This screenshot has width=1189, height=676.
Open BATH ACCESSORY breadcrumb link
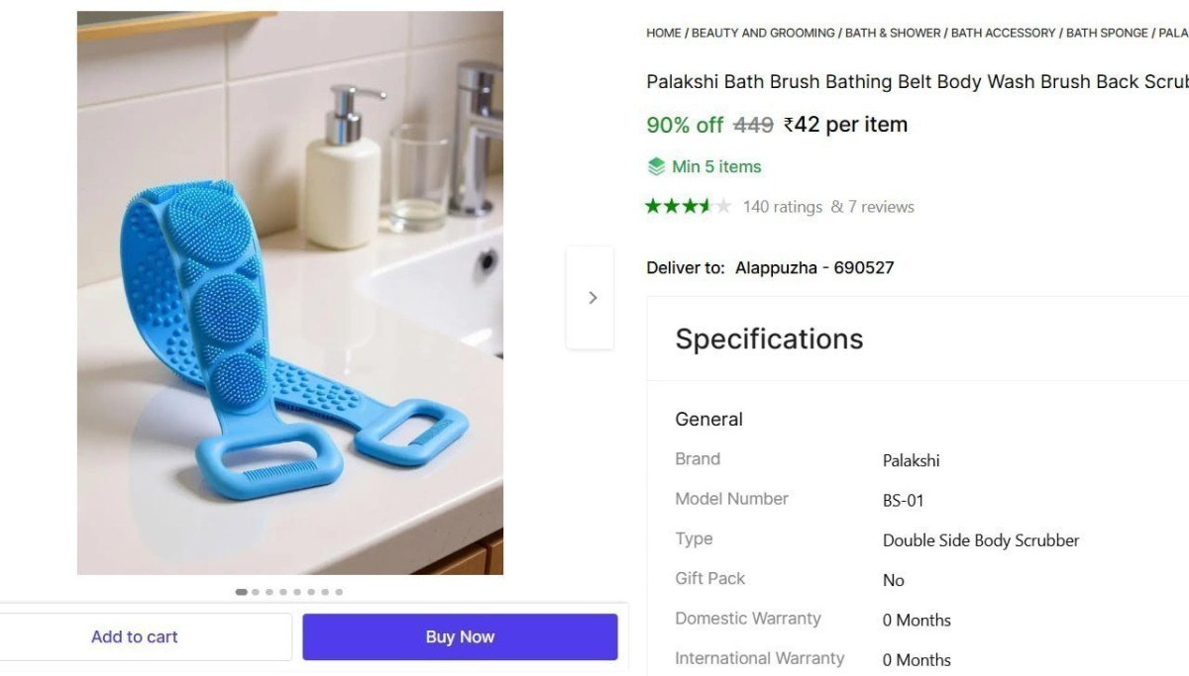pyautogui.click(x=1002, y=33)
